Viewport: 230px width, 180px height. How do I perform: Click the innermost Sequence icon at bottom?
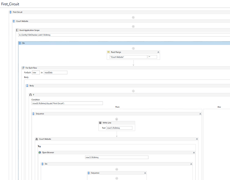pyautogui.click(x=89, y=173)
